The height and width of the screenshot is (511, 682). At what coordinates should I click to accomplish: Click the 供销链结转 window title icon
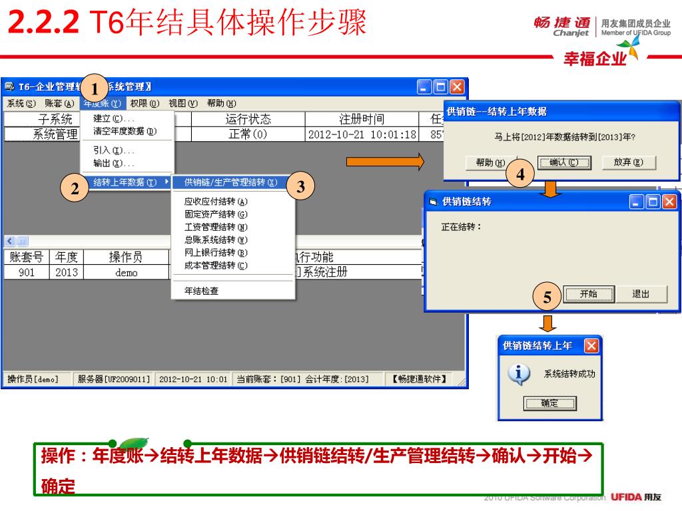433,202
